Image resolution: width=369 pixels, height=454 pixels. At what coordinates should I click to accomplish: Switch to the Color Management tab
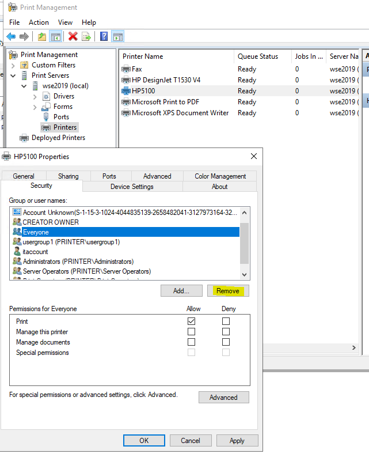click(220, 176)
